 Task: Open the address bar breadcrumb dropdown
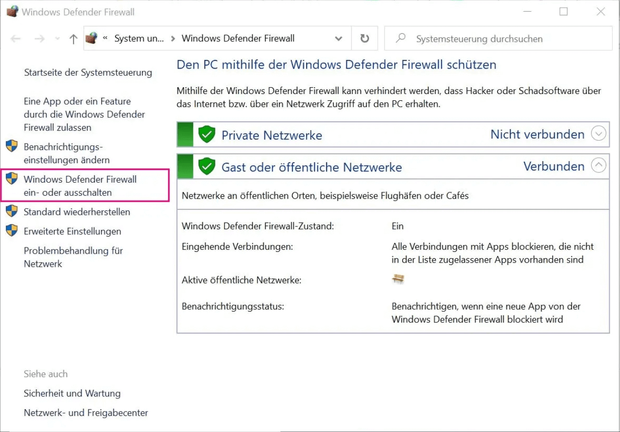pyautogui.click(x=339, y=38)
